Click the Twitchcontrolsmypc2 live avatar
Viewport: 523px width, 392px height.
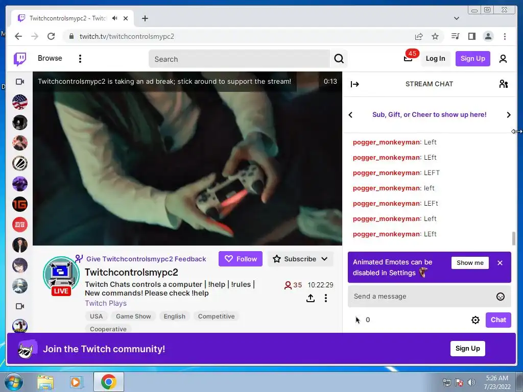pos(61,275)
